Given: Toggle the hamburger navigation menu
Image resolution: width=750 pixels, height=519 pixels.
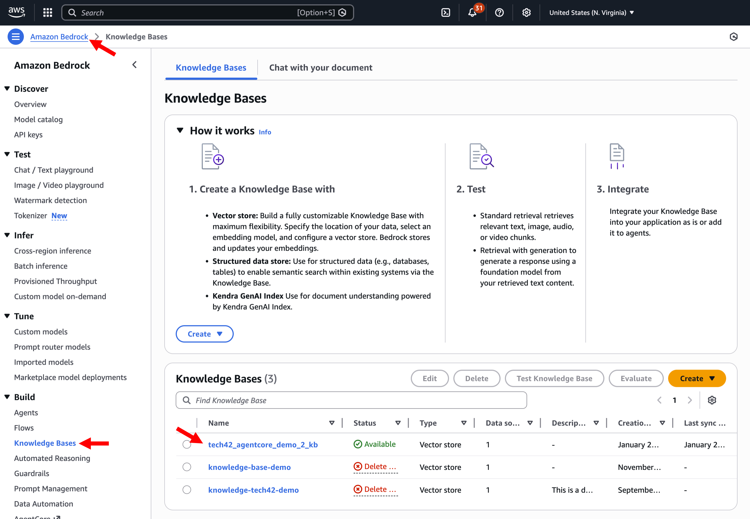Looking at the screenshot, I should coord(16,37).
